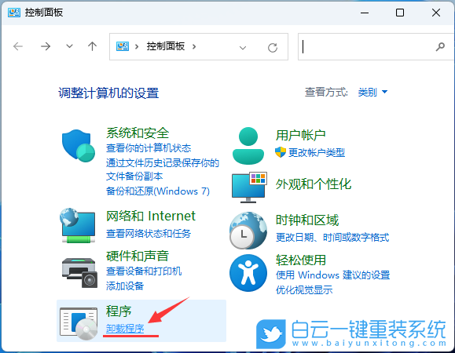Click 查看你的计算机状态 link

(x=149, y=148)
